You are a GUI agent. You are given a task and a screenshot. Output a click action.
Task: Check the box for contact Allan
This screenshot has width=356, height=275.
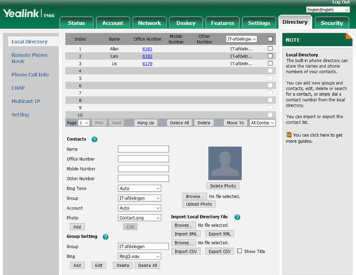tap(270, 48)
